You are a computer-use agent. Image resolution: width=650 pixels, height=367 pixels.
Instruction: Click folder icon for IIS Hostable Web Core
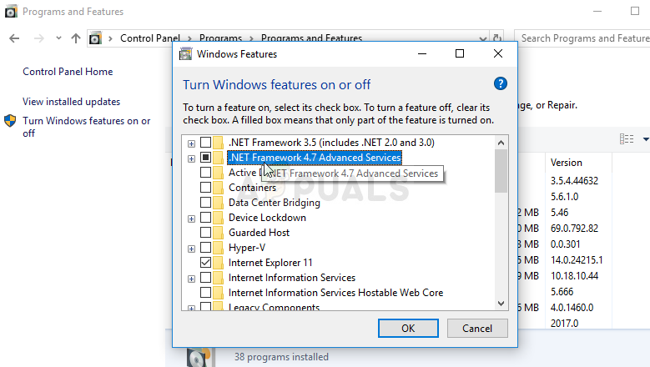coord(219,293)
